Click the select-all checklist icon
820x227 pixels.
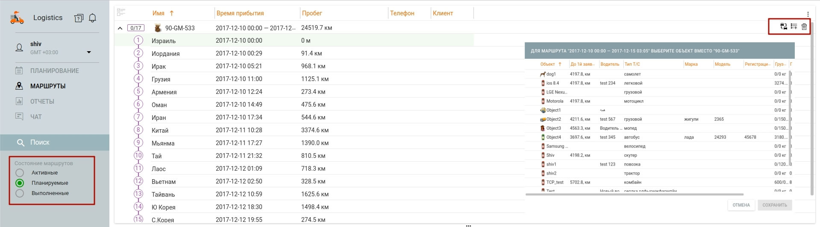click(x=121, y=13)
